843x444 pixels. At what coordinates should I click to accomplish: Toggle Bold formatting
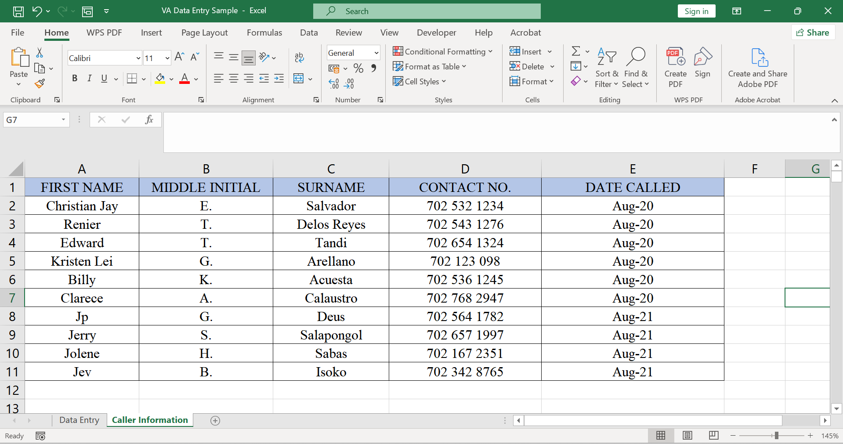coord(75,79)
